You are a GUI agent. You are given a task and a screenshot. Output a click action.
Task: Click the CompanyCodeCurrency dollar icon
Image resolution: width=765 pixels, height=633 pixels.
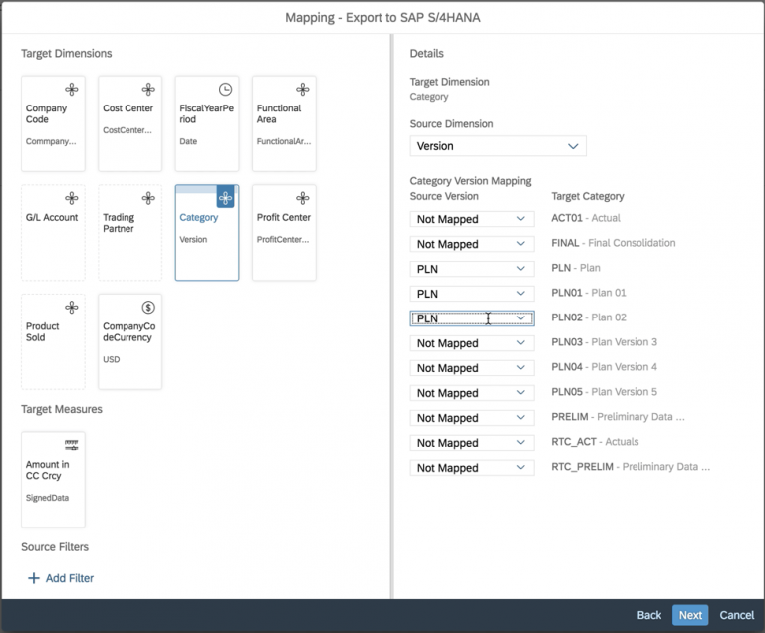coord(148,308)
